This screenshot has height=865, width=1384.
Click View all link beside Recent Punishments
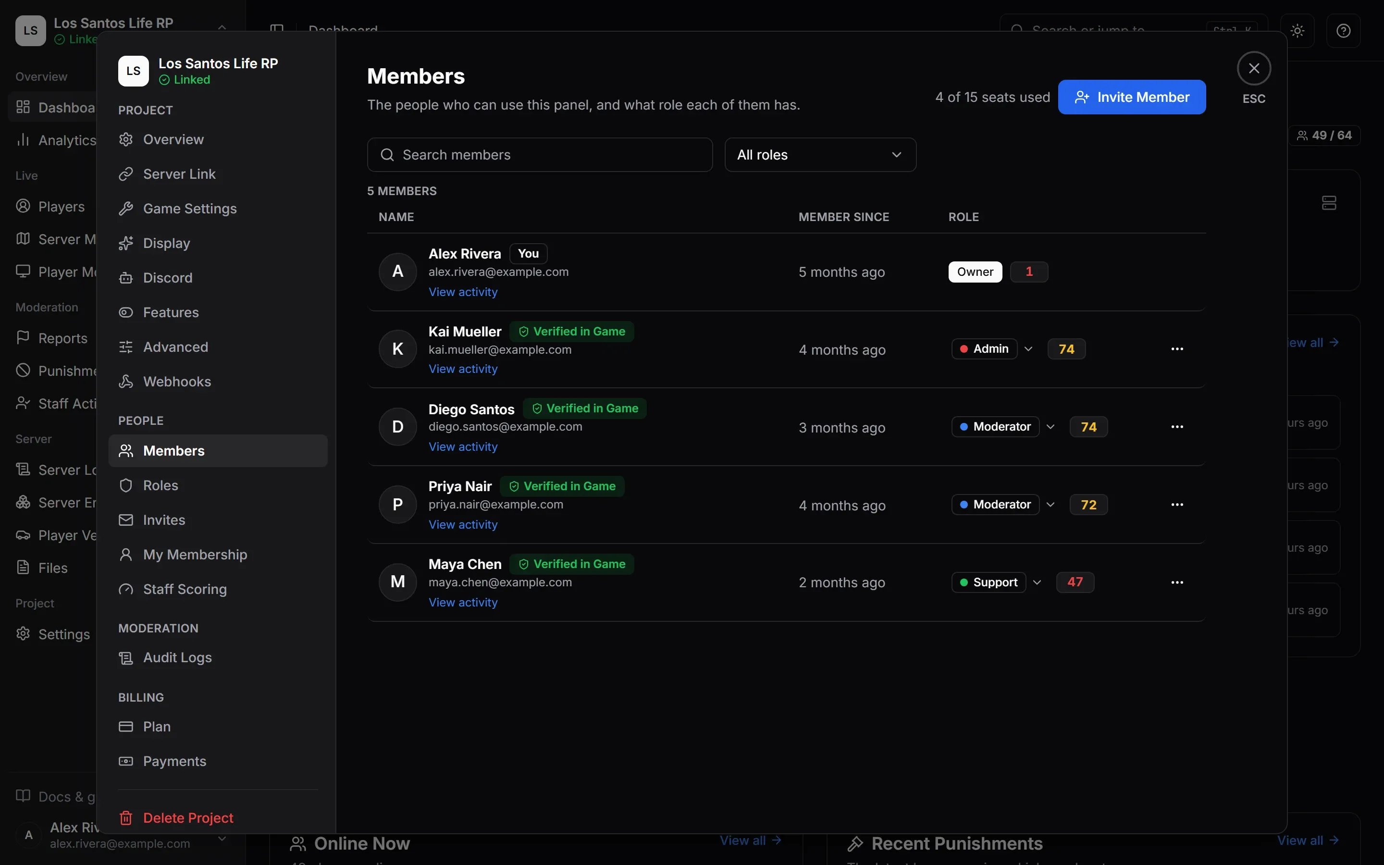[x=1308, y=840]
